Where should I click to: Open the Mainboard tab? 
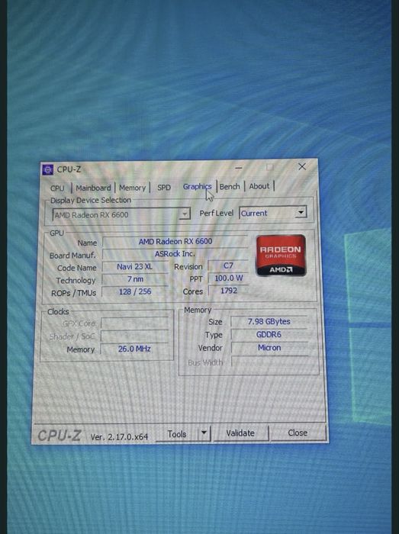[93, 188]
